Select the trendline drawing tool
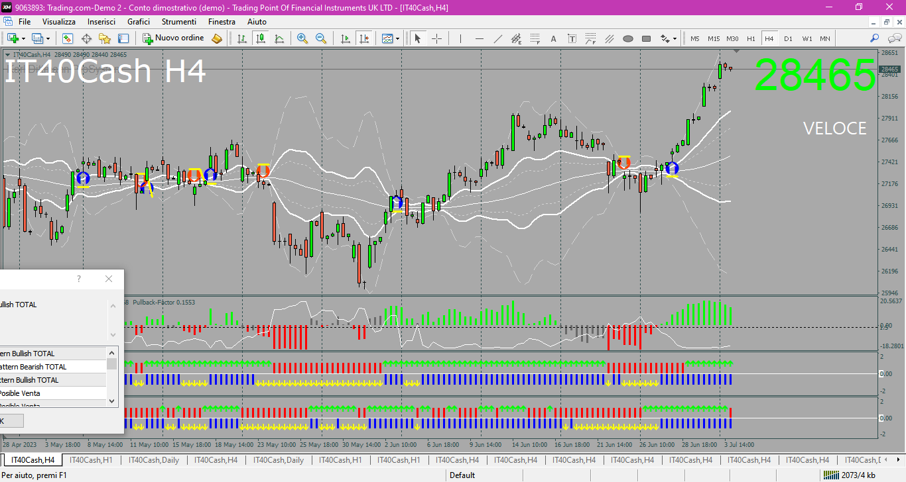The image size is (906, 482). click(x=497, y=38)
